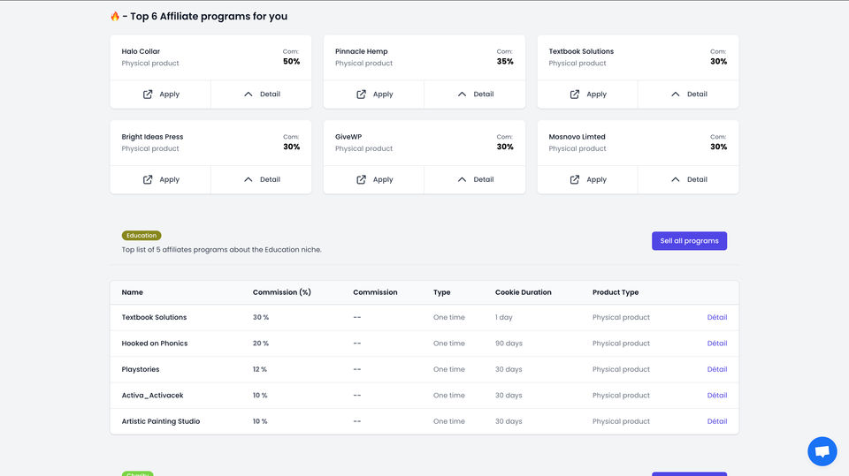Click the fire emoji in the heading
This screenshot has width=849, height=476.
click(115, 16)
